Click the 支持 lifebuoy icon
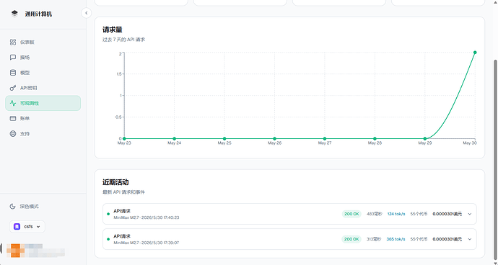This screenshot has width=498, height=265. [13, 134]
